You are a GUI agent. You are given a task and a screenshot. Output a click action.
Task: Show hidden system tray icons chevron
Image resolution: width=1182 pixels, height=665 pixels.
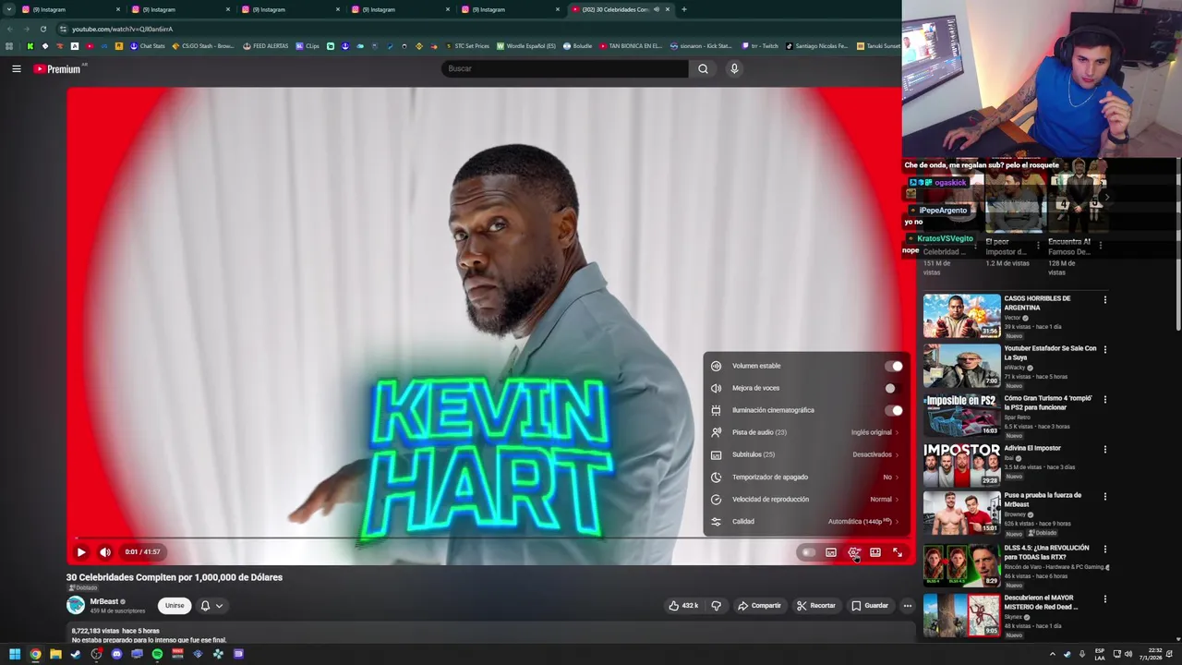coord(1052,654)
